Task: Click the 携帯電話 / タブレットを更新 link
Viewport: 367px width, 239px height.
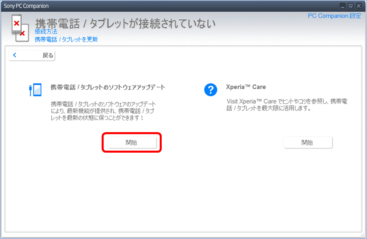Action: coord(66,39)
